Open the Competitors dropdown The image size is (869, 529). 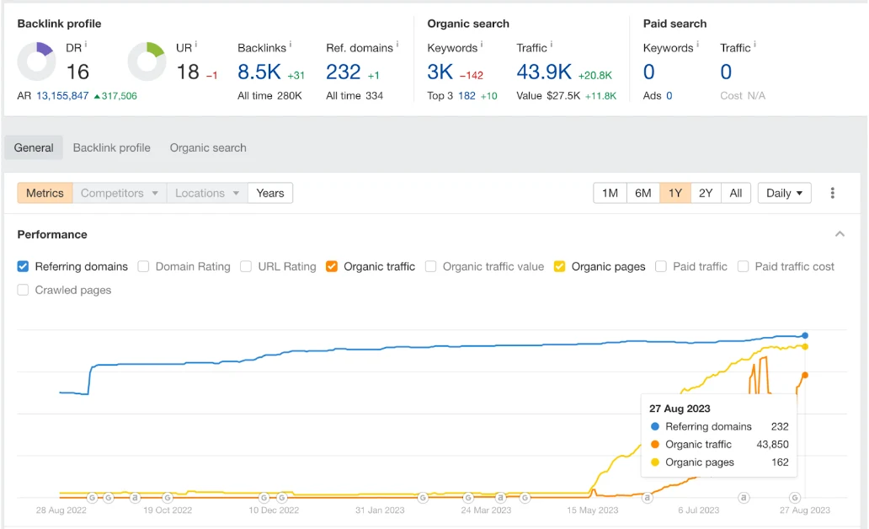[x=119, y=193]
